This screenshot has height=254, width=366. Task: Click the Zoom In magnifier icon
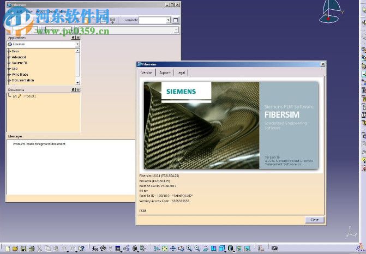click(x=189, y=249)
